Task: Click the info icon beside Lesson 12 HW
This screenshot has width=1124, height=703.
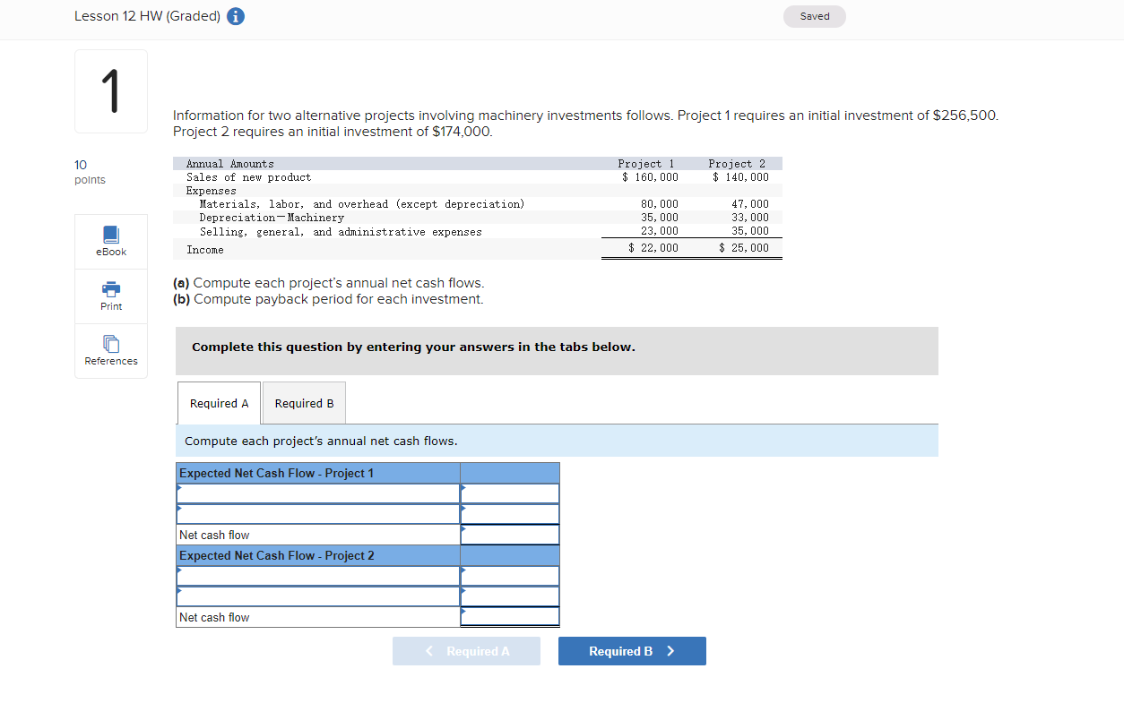Action: pos(237,16)
